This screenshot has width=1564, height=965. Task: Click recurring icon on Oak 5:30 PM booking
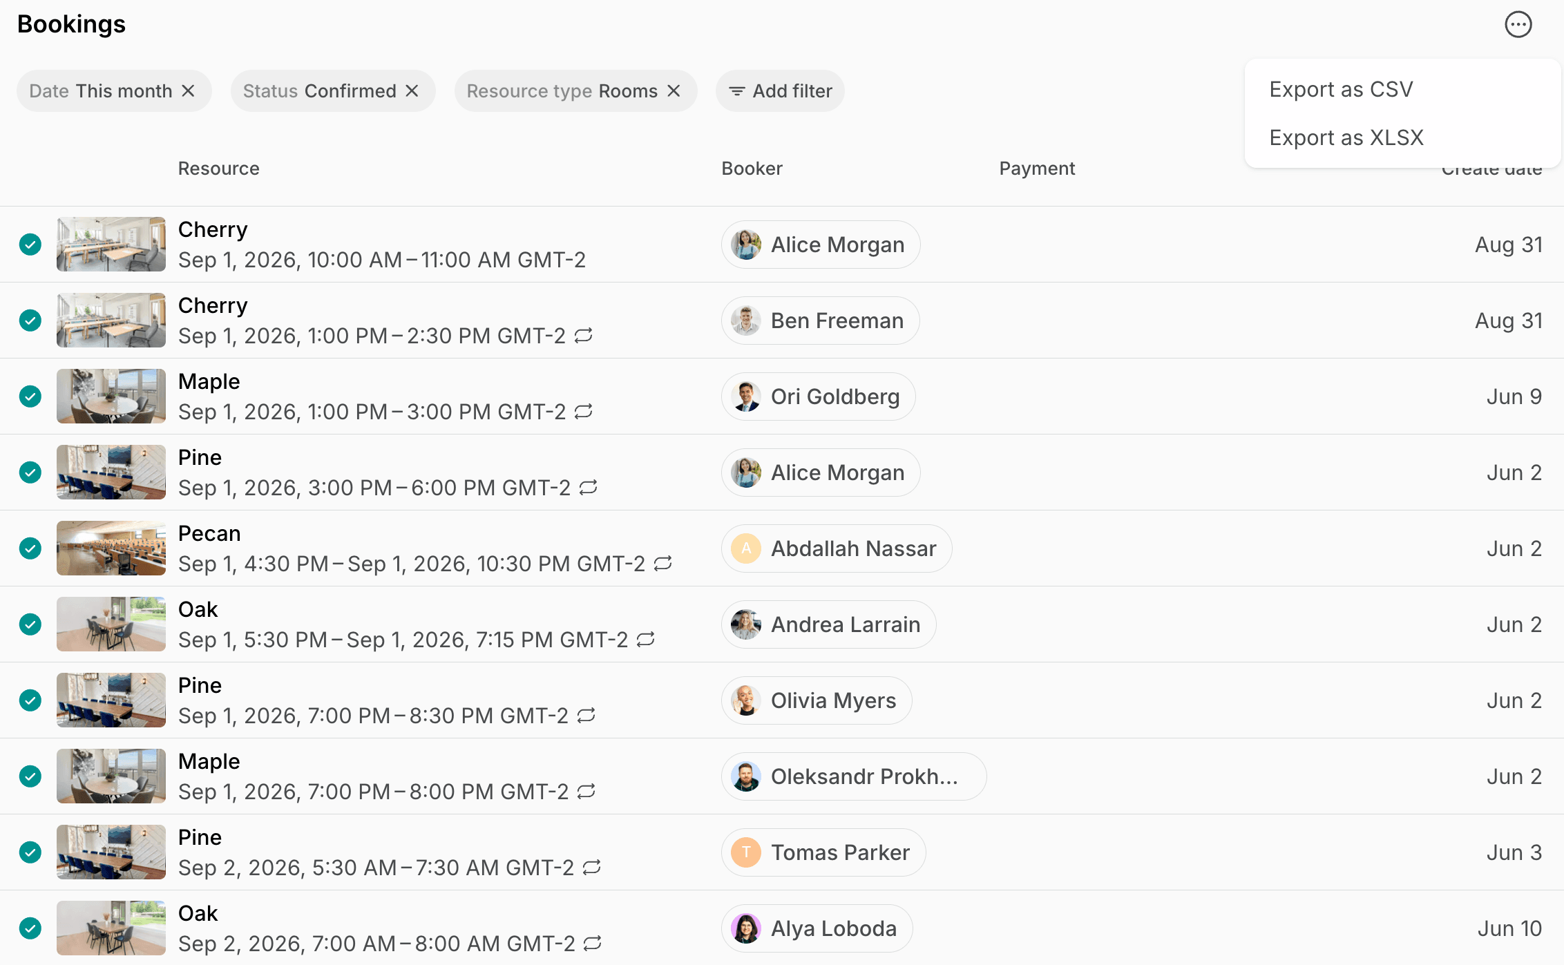click(x=646, y=640)
